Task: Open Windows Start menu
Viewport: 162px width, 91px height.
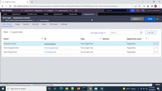Action: tap(3, 89)
